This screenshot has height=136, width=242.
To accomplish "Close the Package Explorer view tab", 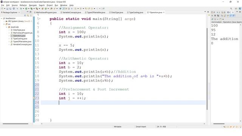I will 19,12.
